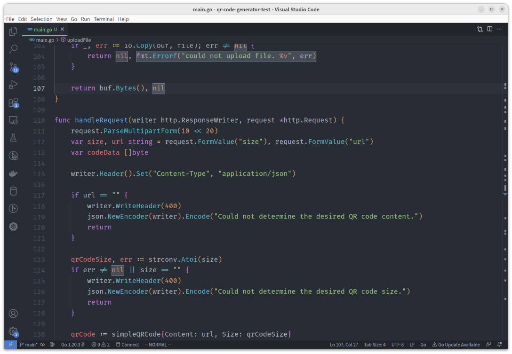Close the main.go tab
The width and height of the screenshot is (512, 354).
(x=62, y=29)
